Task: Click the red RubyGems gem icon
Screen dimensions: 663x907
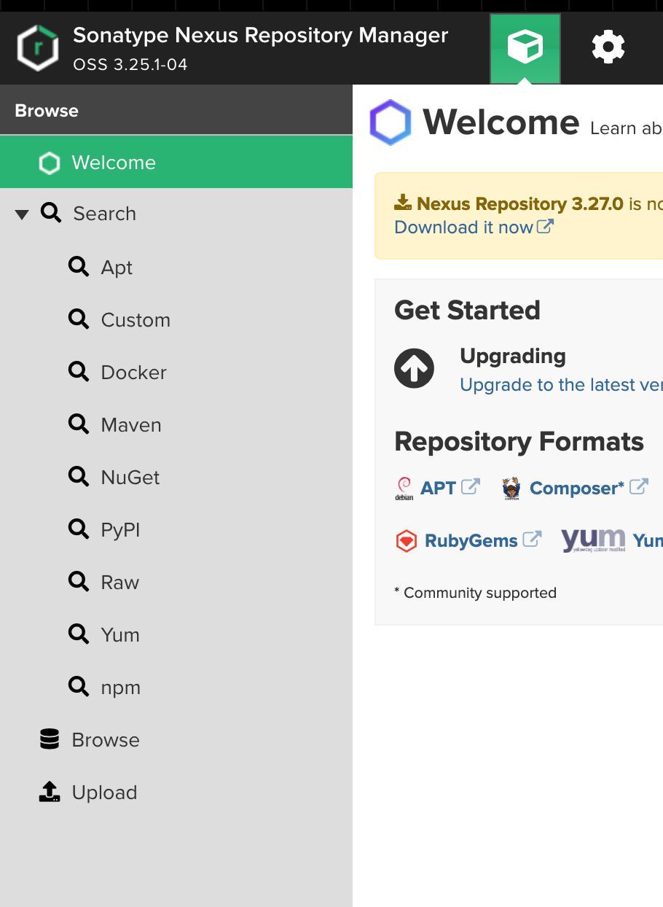Action: pyautogui.click(x=406, y=541)
